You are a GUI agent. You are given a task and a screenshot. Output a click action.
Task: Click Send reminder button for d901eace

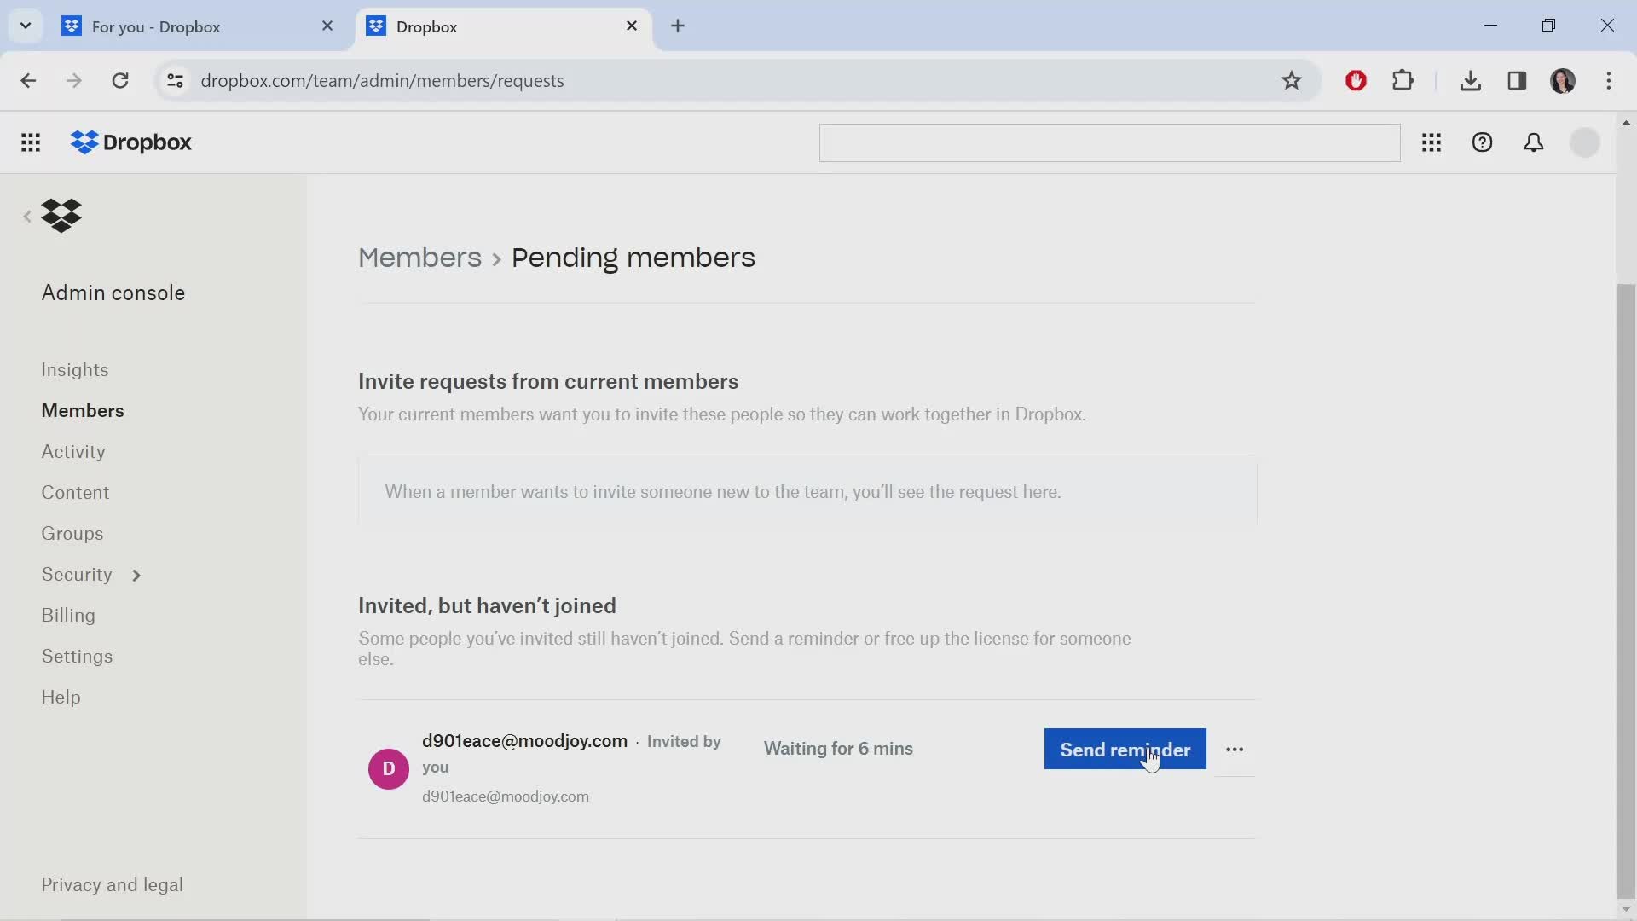pyautogui.click(x=1125, y=749)
